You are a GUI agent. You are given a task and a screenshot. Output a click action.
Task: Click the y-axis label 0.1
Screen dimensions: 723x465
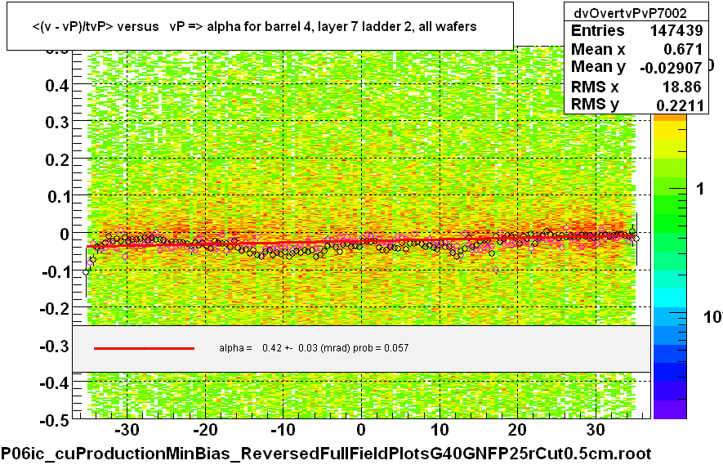57,197
